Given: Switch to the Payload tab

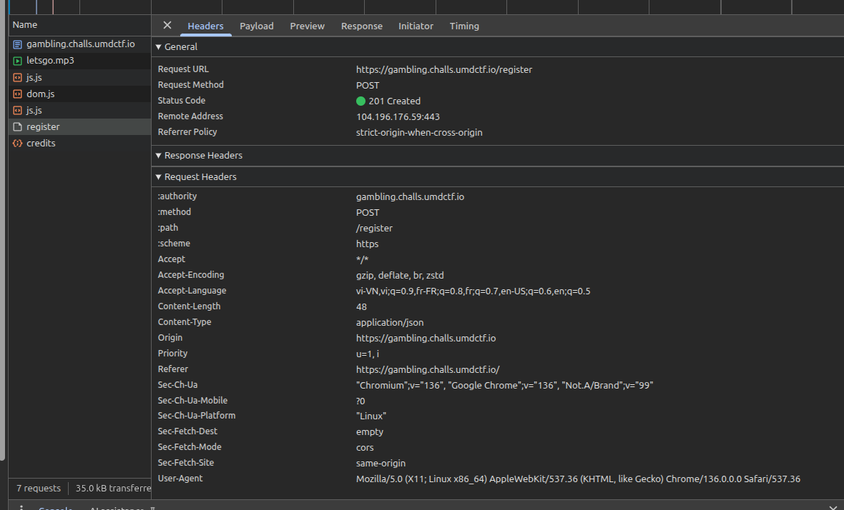Looking at the screenshot, I should pyautogui.click(x=257, y=26).
